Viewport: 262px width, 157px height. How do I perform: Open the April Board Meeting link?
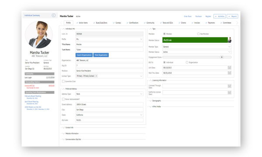(31, 102)
